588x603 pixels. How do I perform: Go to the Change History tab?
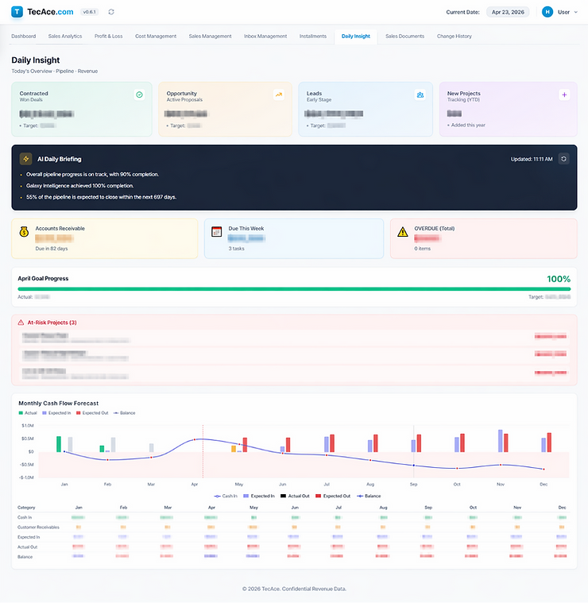click(x=455, y=37)
